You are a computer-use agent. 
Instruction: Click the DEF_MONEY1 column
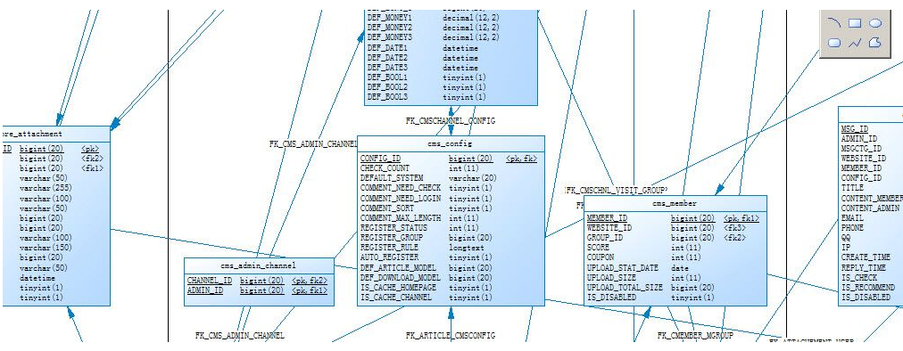390,17
